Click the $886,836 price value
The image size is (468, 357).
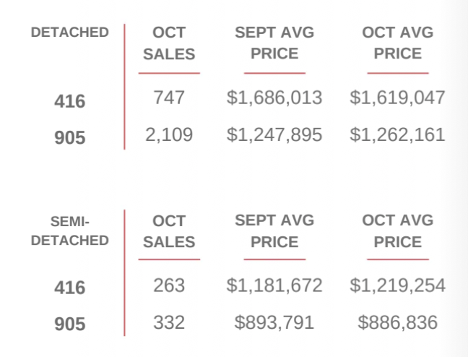397,322
